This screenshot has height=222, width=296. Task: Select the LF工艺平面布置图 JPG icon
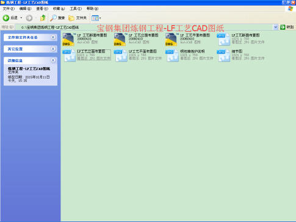[x=120, y=56]
